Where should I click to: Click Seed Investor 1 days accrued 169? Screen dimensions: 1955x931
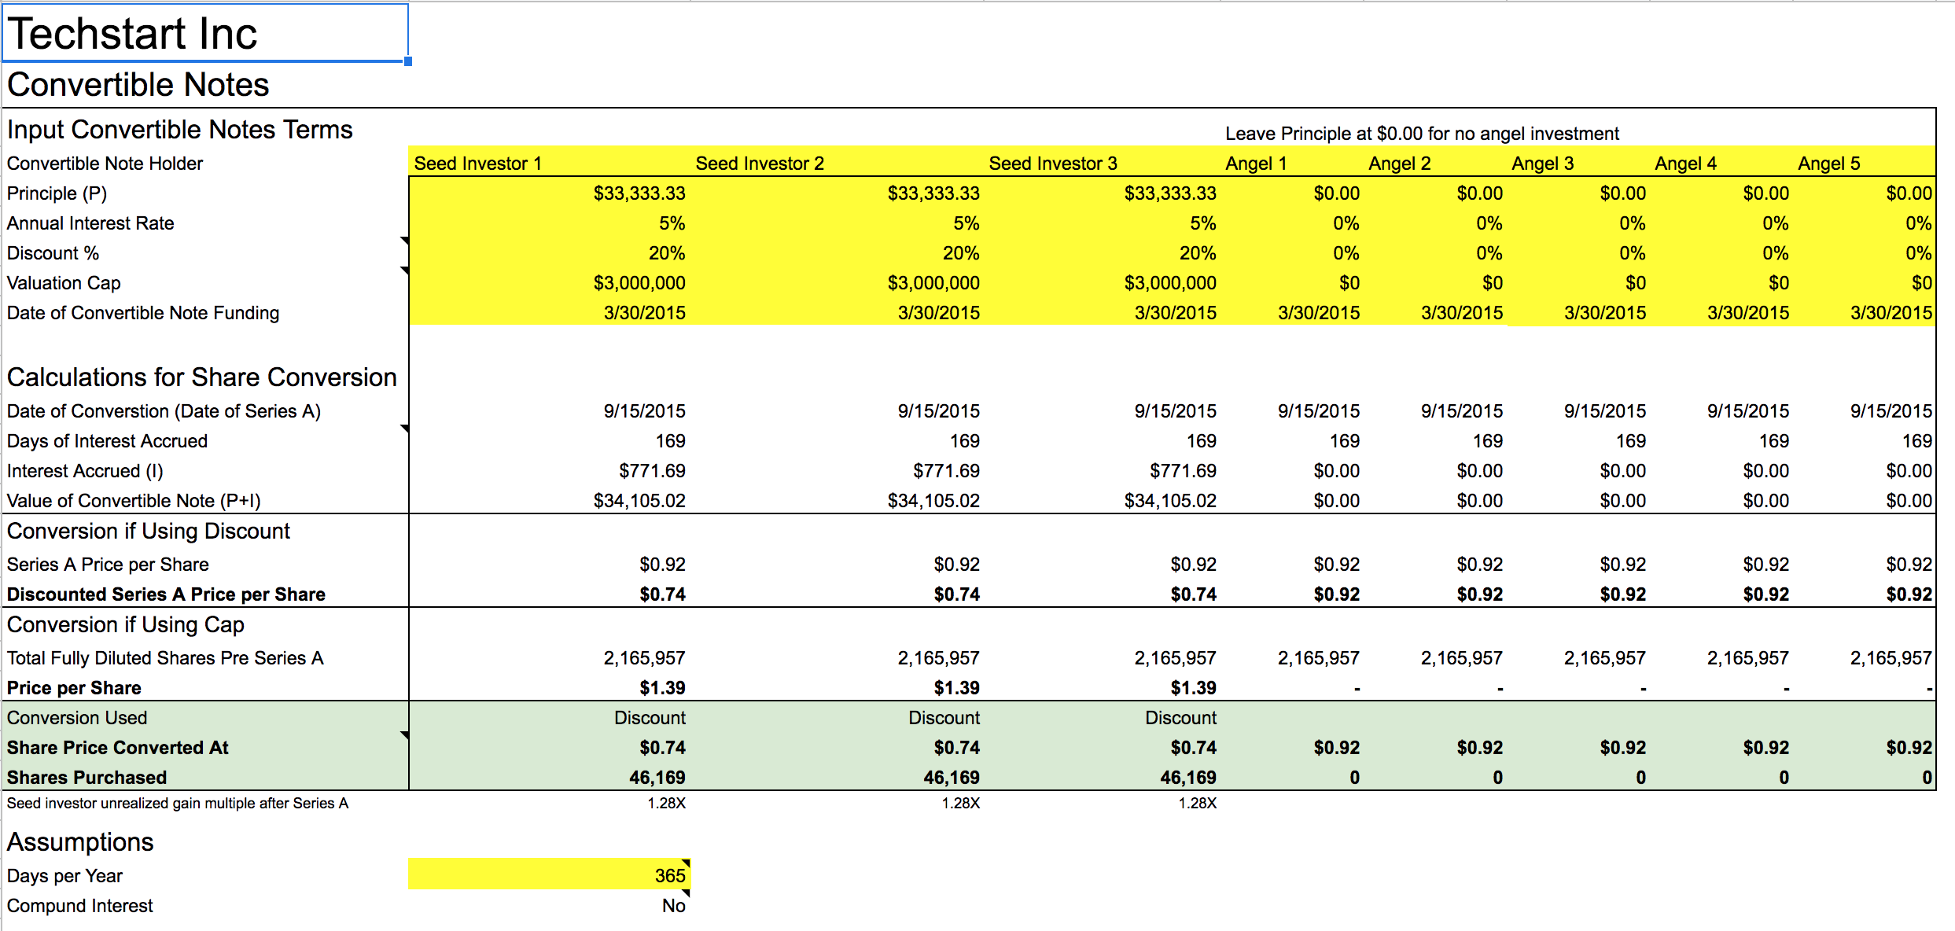671,441
